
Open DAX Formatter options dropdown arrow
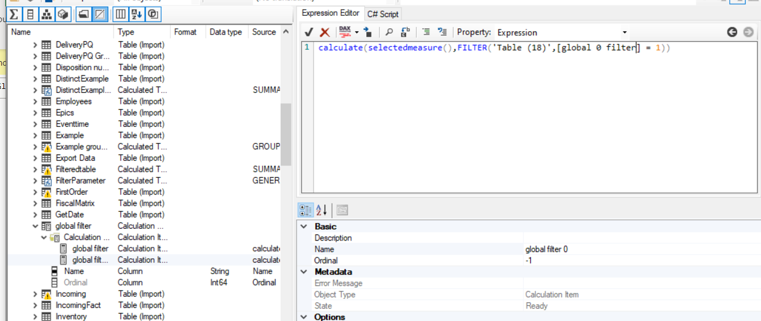coord(357,32)
